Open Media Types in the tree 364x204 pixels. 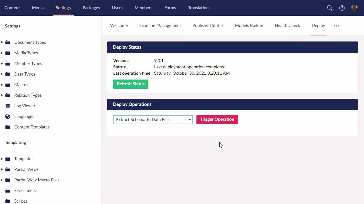tap(26, 53)
